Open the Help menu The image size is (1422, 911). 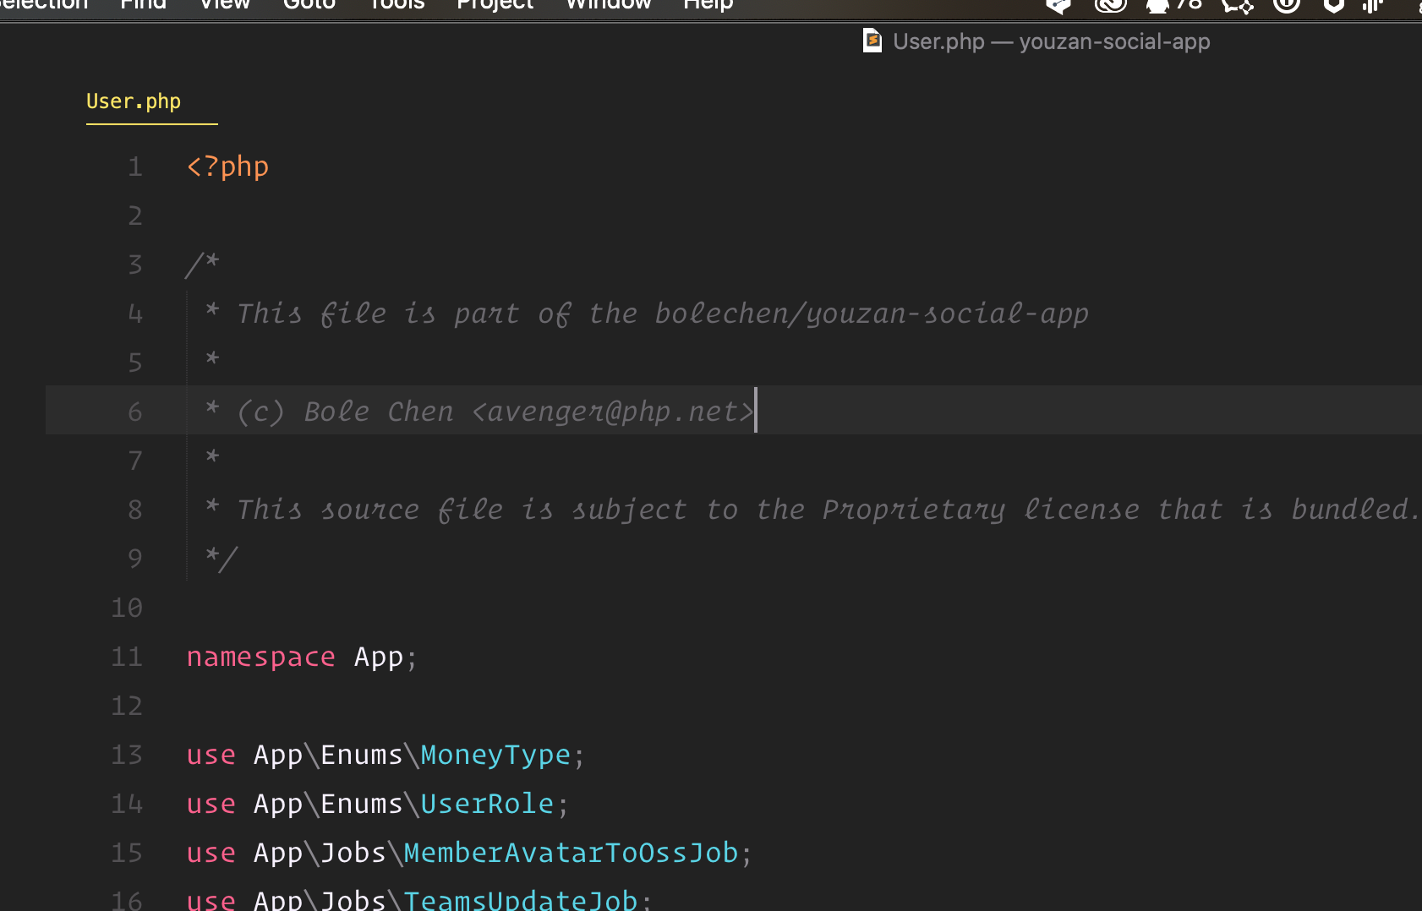[708, 5]
